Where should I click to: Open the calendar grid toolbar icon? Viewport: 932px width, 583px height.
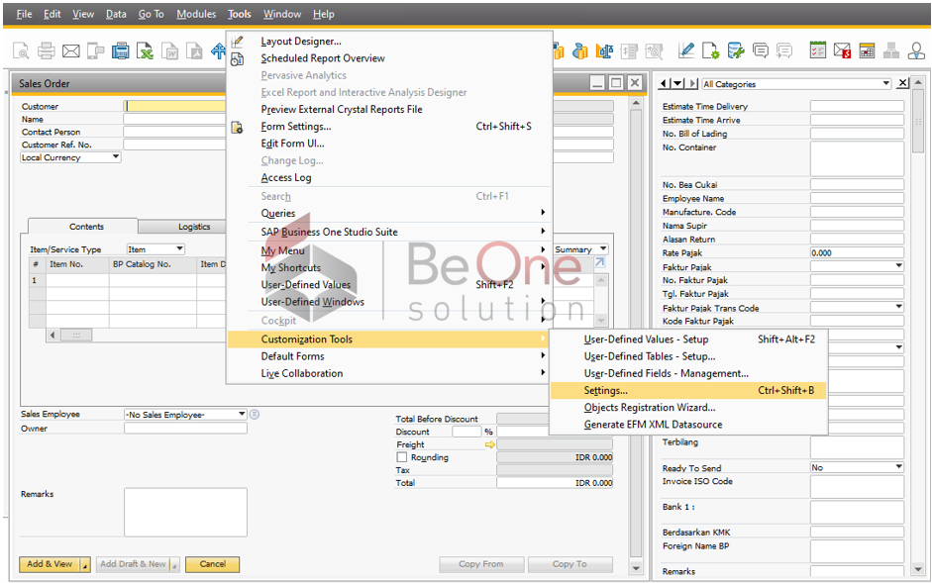point(867,51)
